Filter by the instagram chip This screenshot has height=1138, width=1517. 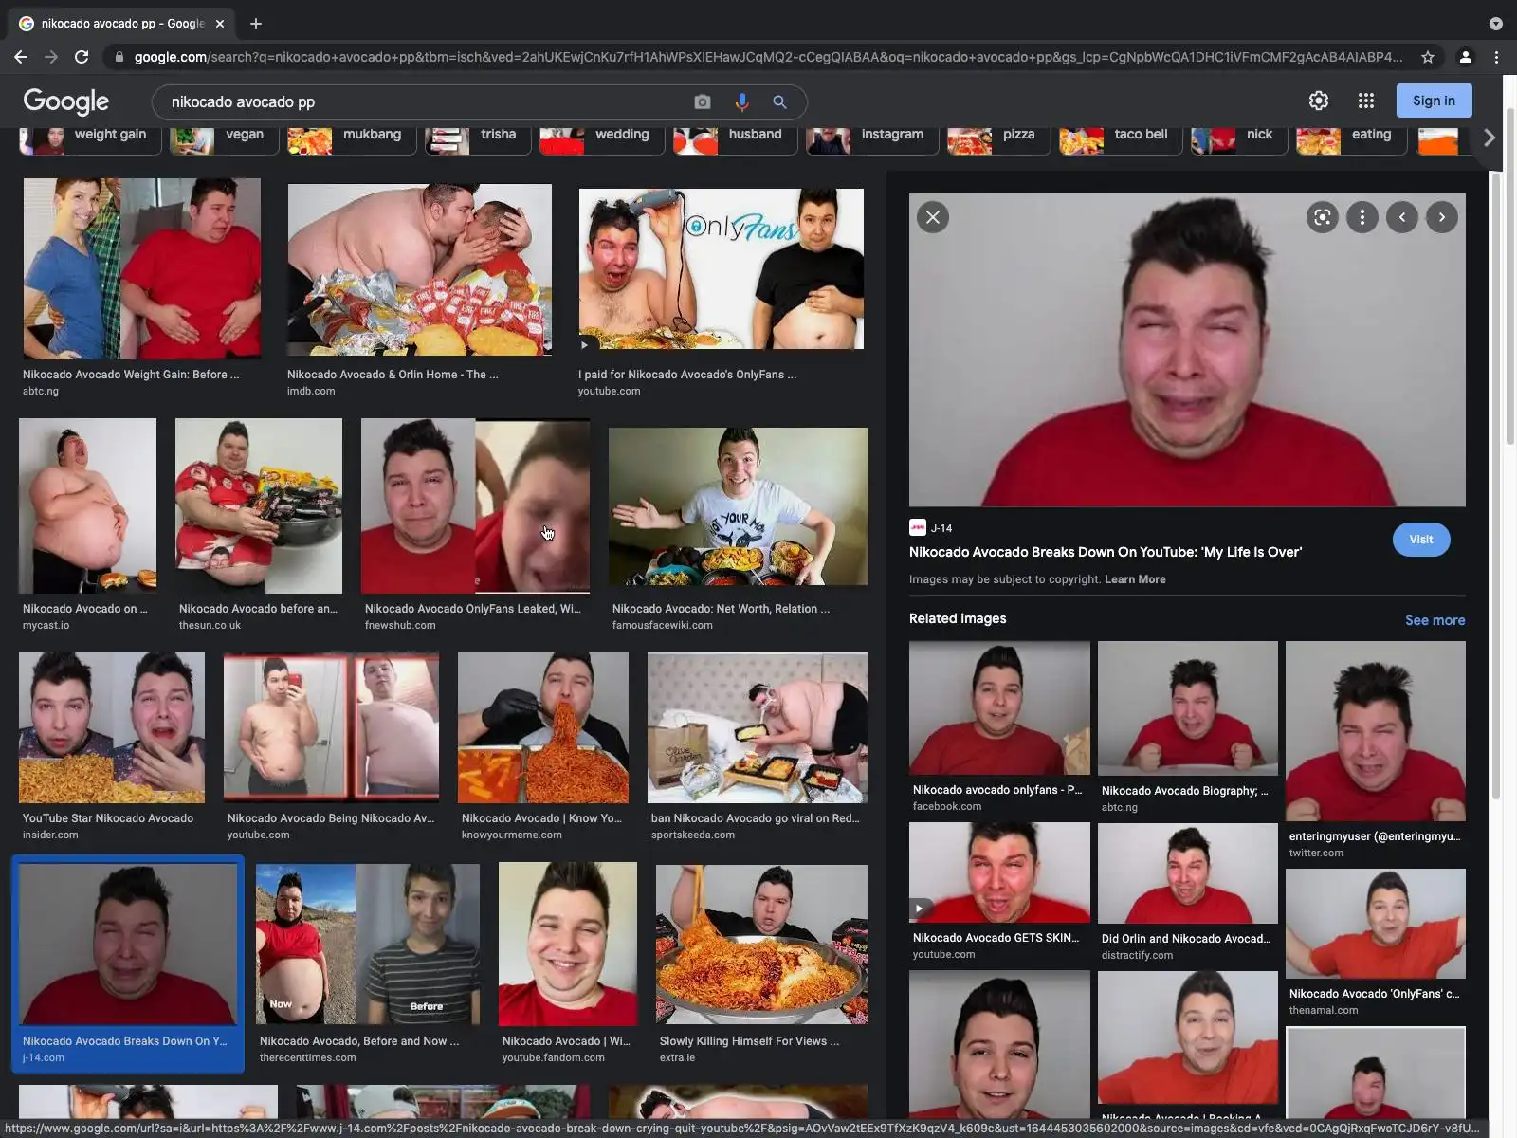click(871, 138)
